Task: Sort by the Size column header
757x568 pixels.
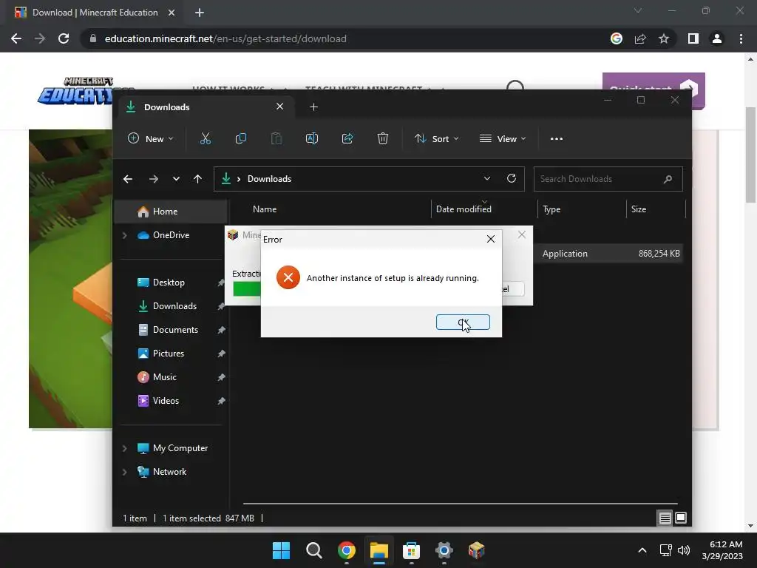Action: 638,209
